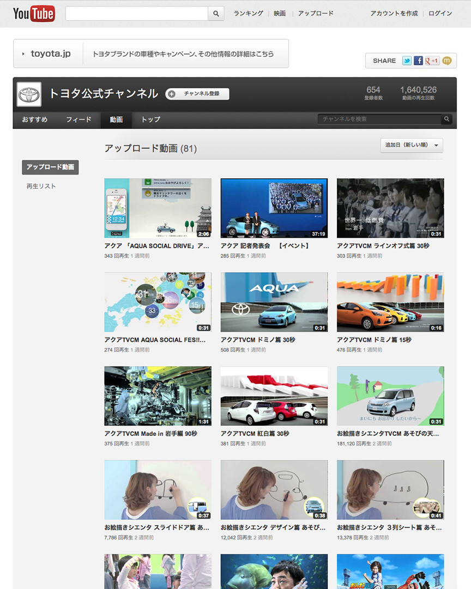This screenshot has height=589, width=471.
Task: Click title アクアTVCM ドミノ篇 30秒
Action: click(258, 340)
